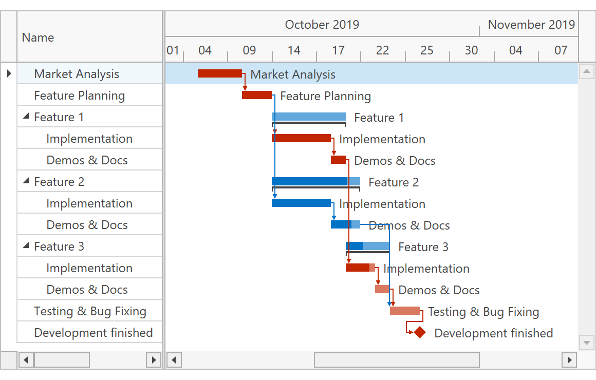Select the Feature 3 summary bar
Screen dimensions: 596x380
pyautogui.click(x=367, y=246)
